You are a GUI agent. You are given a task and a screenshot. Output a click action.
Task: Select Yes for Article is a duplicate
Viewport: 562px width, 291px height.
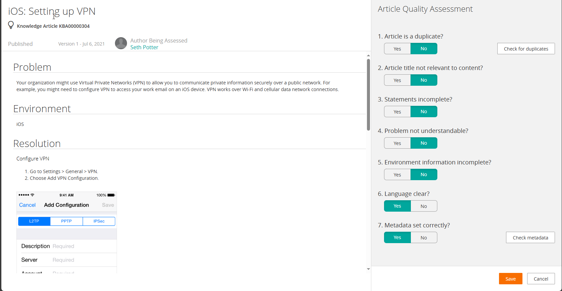pos(397,49)
